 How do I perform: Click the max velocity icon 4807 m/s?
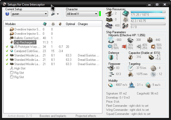tap(111, 85)
